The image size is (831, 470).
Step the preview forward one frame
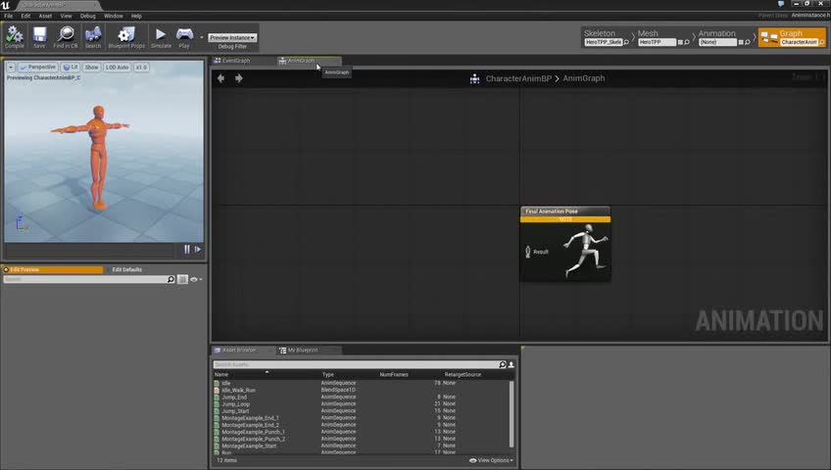coord(198,249)
